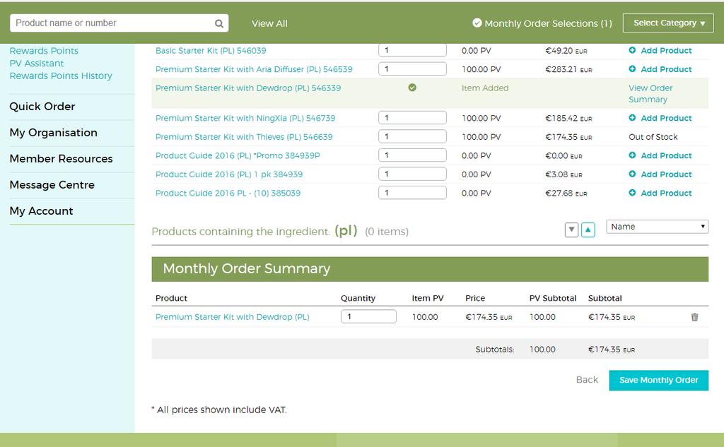Click quantity field for Product Guide 1 pk
The image size is (724, 447).
click(412, 174)
